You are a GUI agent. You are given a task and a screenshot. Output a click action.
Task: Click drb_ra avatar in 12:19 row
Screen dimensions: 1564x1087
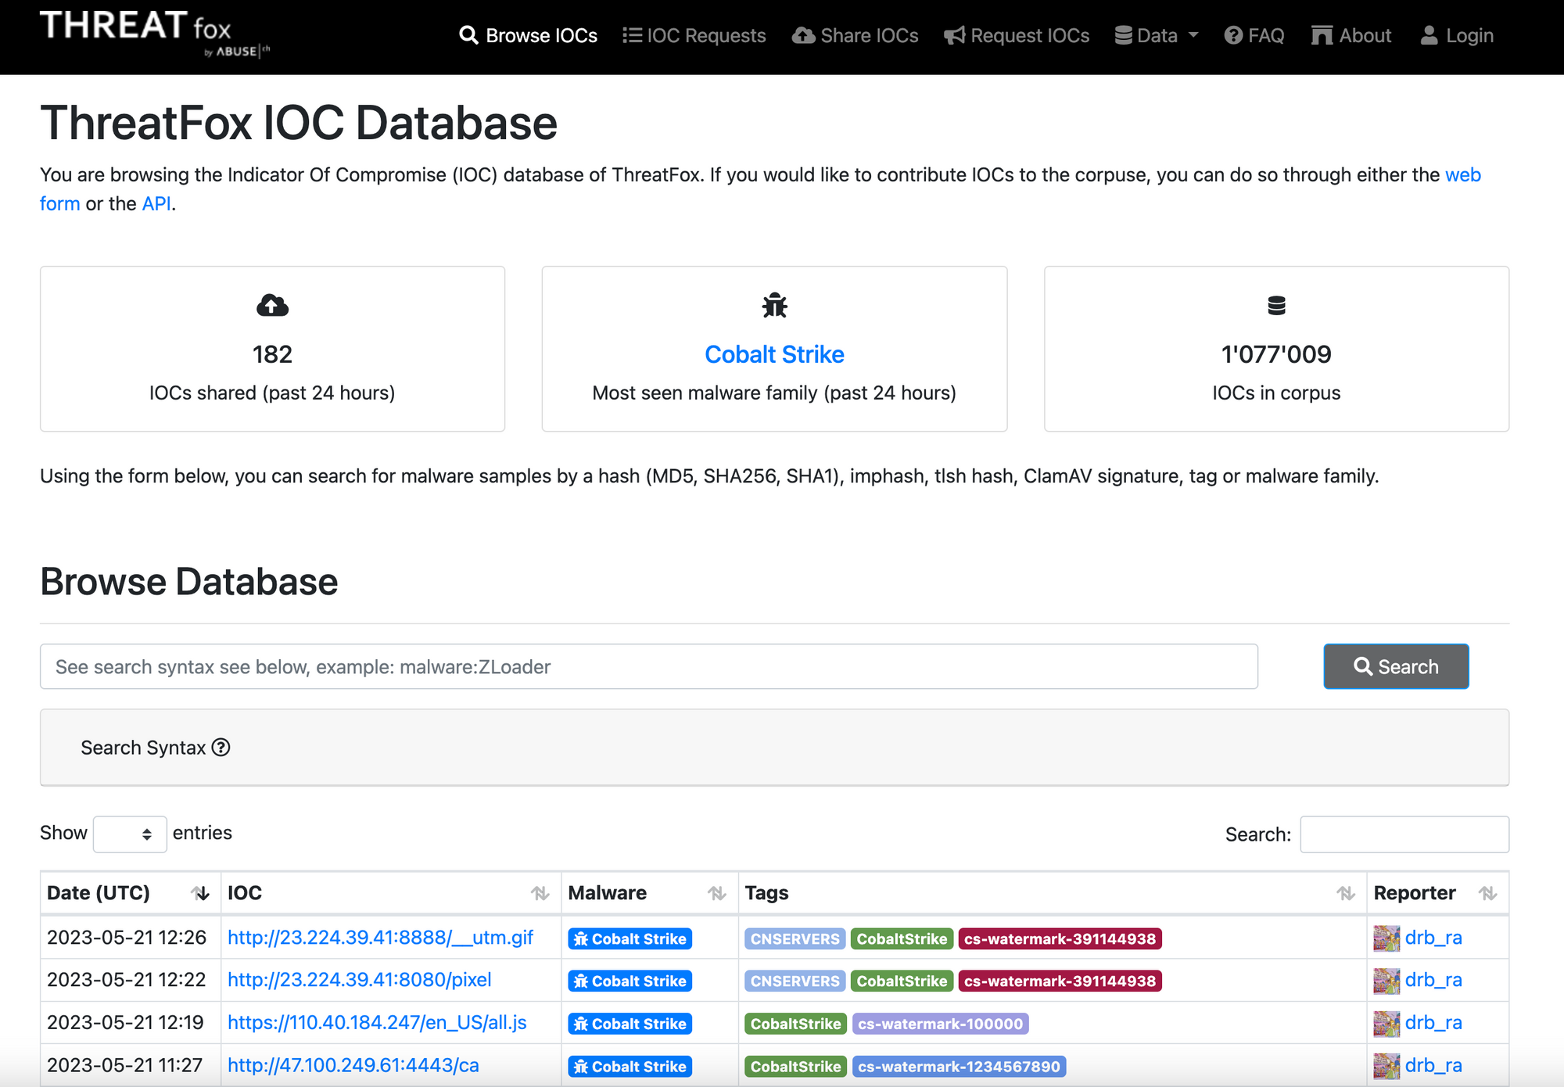[1386, 1024]
